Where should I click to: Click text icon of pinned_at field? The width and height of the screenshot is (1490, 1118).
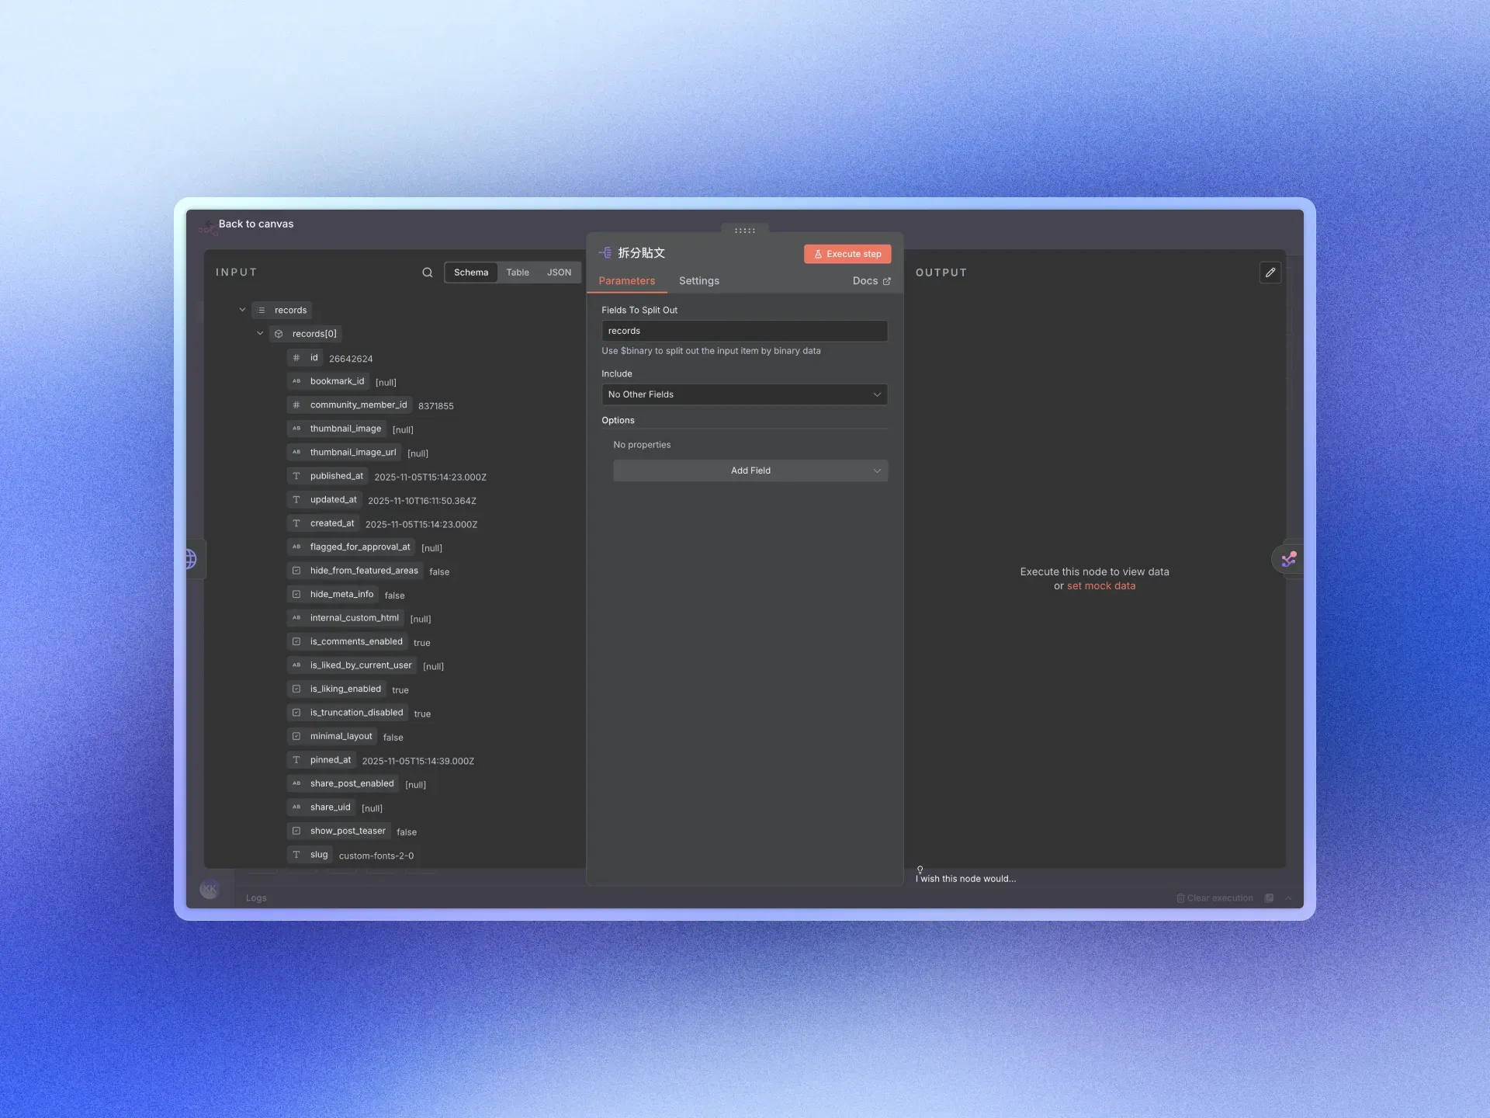click(x=296, y=760)
